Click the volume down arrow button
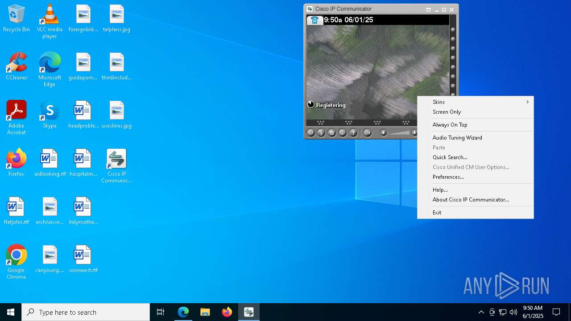The height and width of the screenshot is (321, 571). [x=383, y=132]
